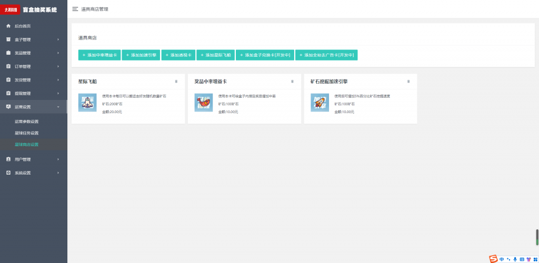Image resolution: width=539 pixels, height=263 pixels.
Task: Expand the 盒子管理 sidebar menu
Action: pyautogui.click(x=34, y=39)
